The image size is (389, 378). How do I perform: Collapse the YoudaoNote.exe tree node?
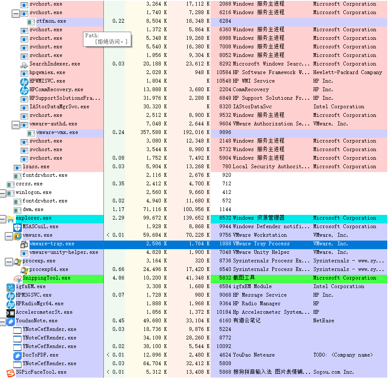click(x=3, y=321)
